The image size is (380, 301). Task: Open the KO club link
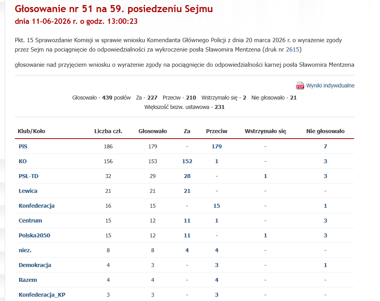(23, 161)
